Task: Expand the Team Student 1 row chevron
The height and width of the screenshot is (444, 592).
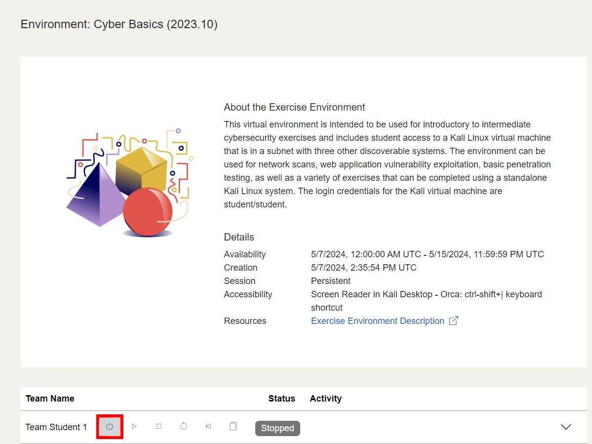Action: 565,427
